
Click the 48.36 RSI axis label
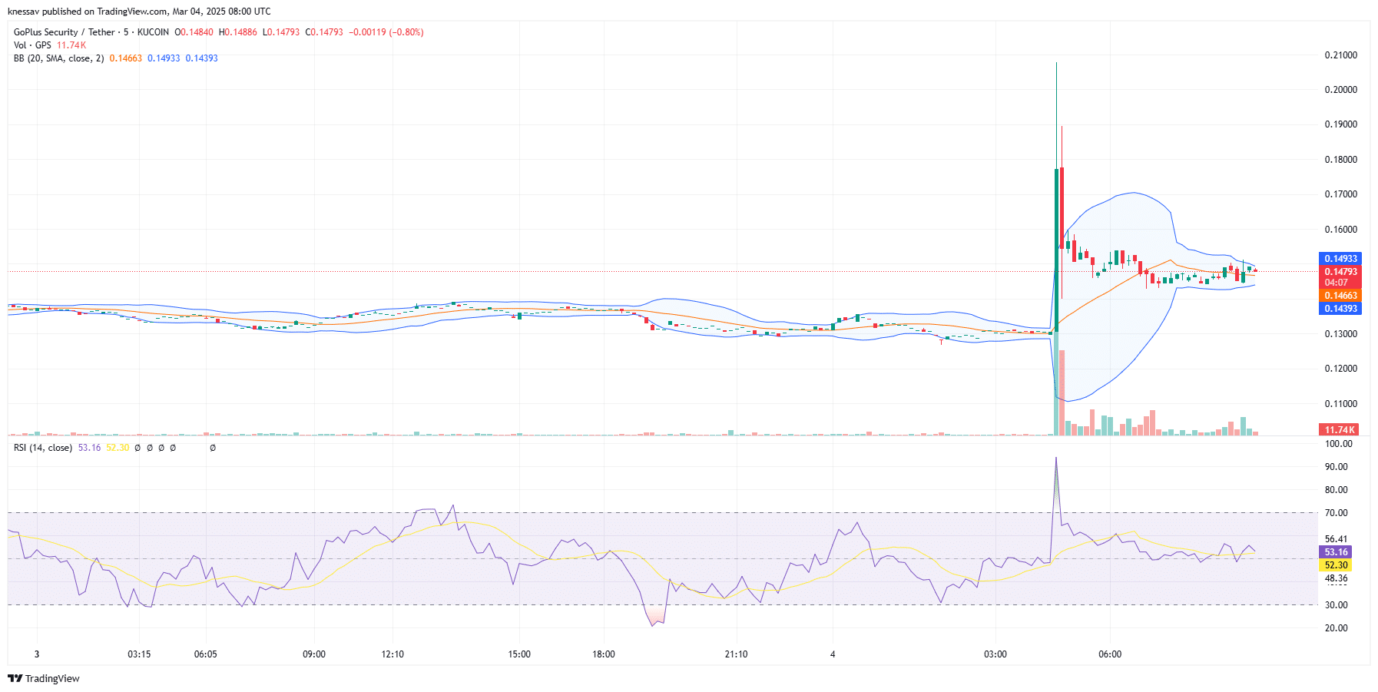(x=1337, y=578)
